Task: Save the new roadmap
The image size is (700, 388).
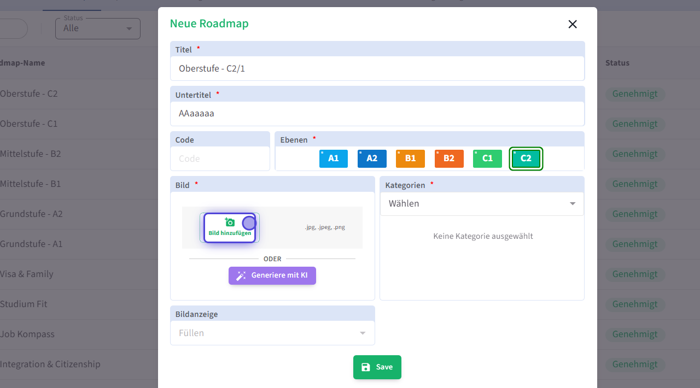Action: (x=377, y=367)
